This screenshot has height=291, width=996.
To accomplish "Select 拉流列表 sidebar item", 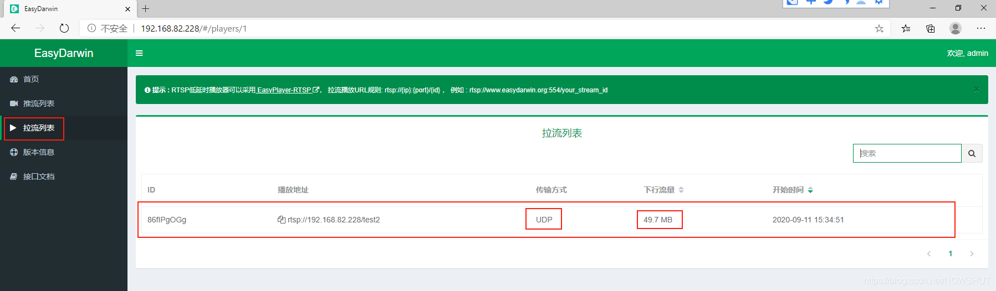I will click(38, 128).
